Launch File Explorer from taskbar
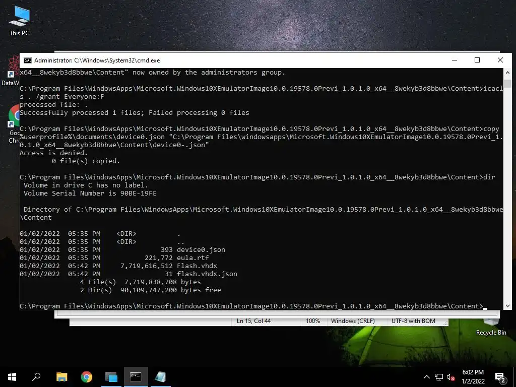516x387 pixels. [x=61, y=377]
